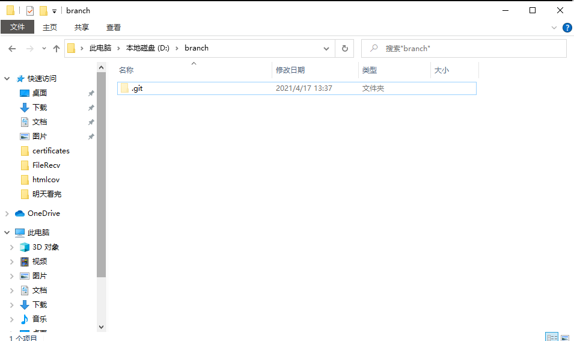The height and width of the screenshot is (341, 574).
Task: Switch to the 查看 ribbon tab
Action: coord(114,28)
